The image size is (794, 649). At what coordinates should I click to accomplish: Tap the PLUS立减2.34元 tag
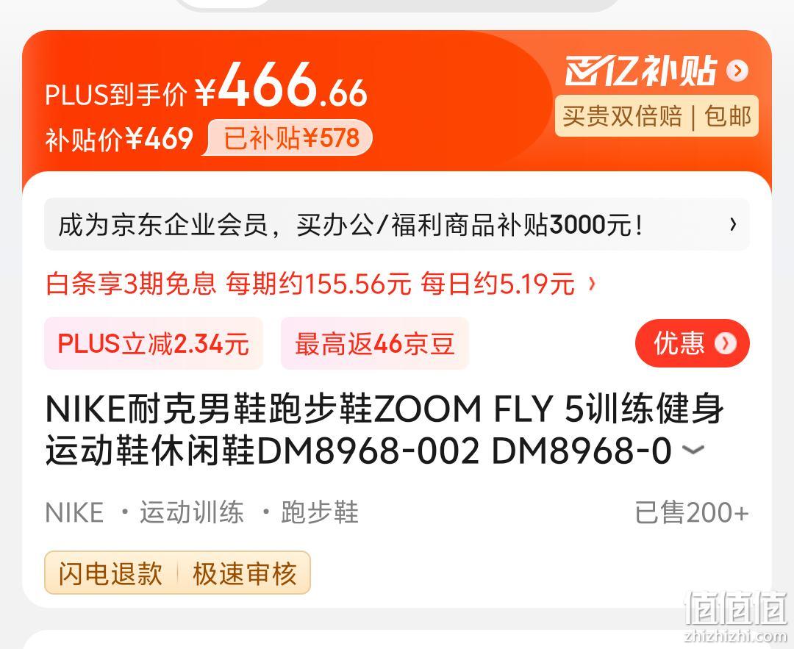pyautogui.click(x=154, y=344)
